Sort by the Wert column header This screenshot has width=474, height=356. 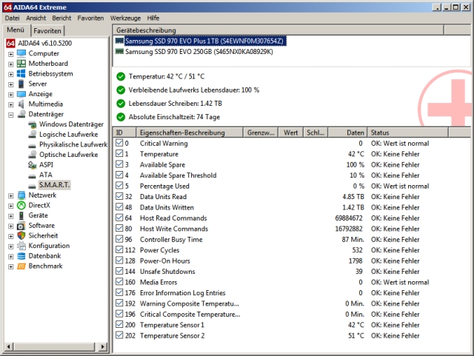(291, 132)
